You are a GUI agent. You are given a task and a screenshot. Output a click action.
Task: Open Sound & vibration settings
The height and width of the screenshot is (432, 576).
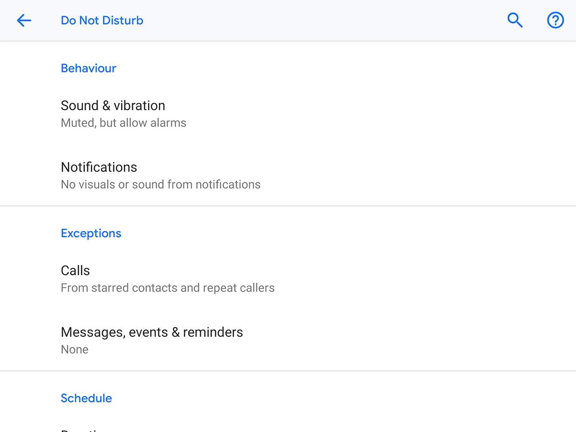[113, 106]
